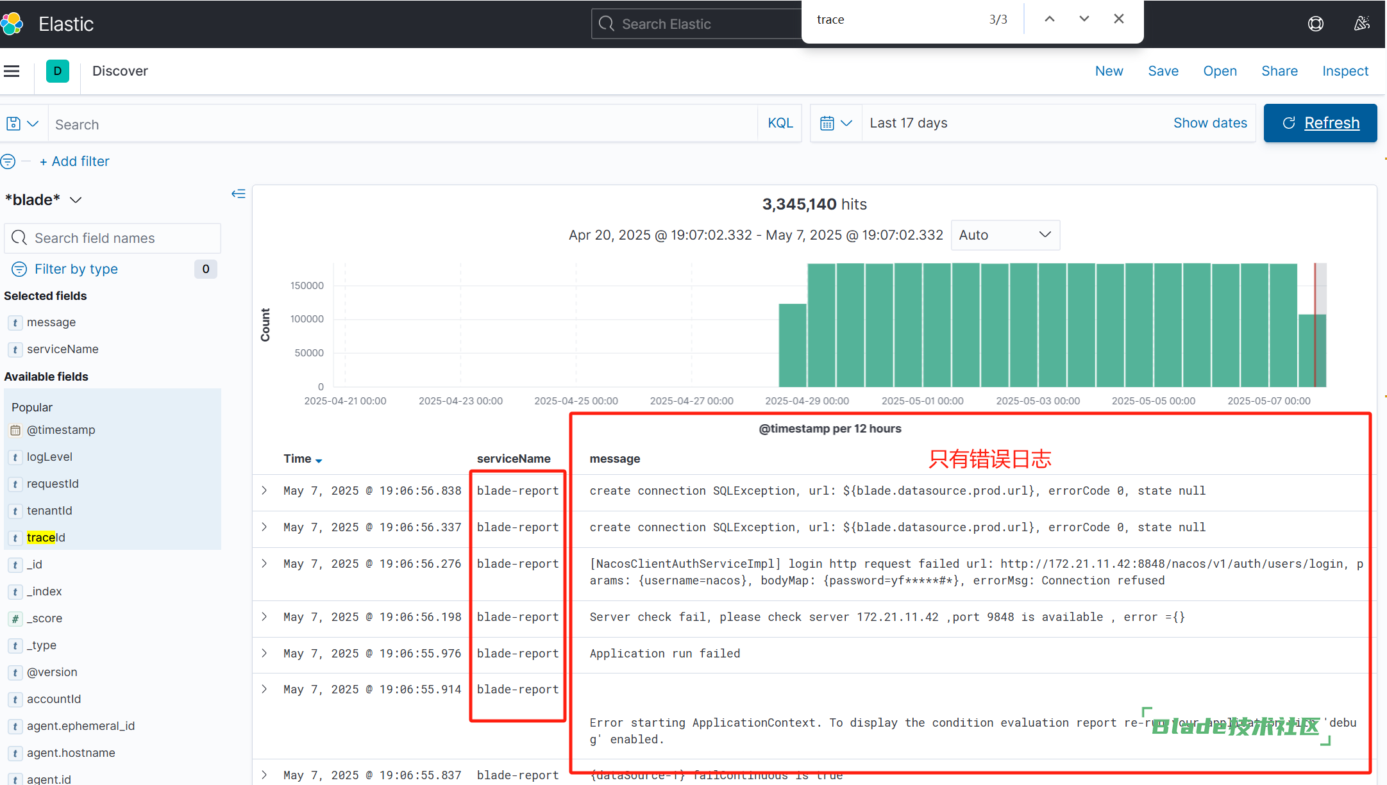Expand the 19:06:55.837 log row

click(x=264, y=775)
